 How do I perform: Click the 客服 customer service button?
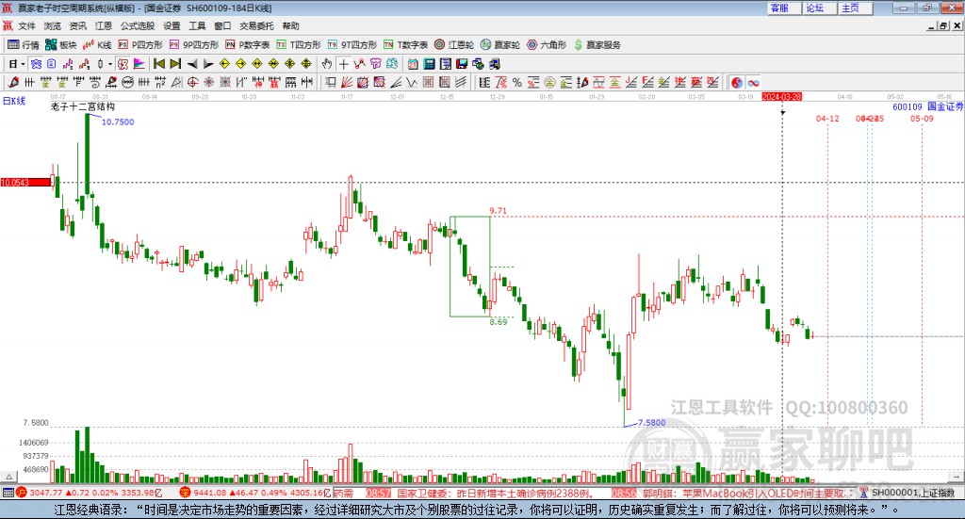(x=779, y=8)
